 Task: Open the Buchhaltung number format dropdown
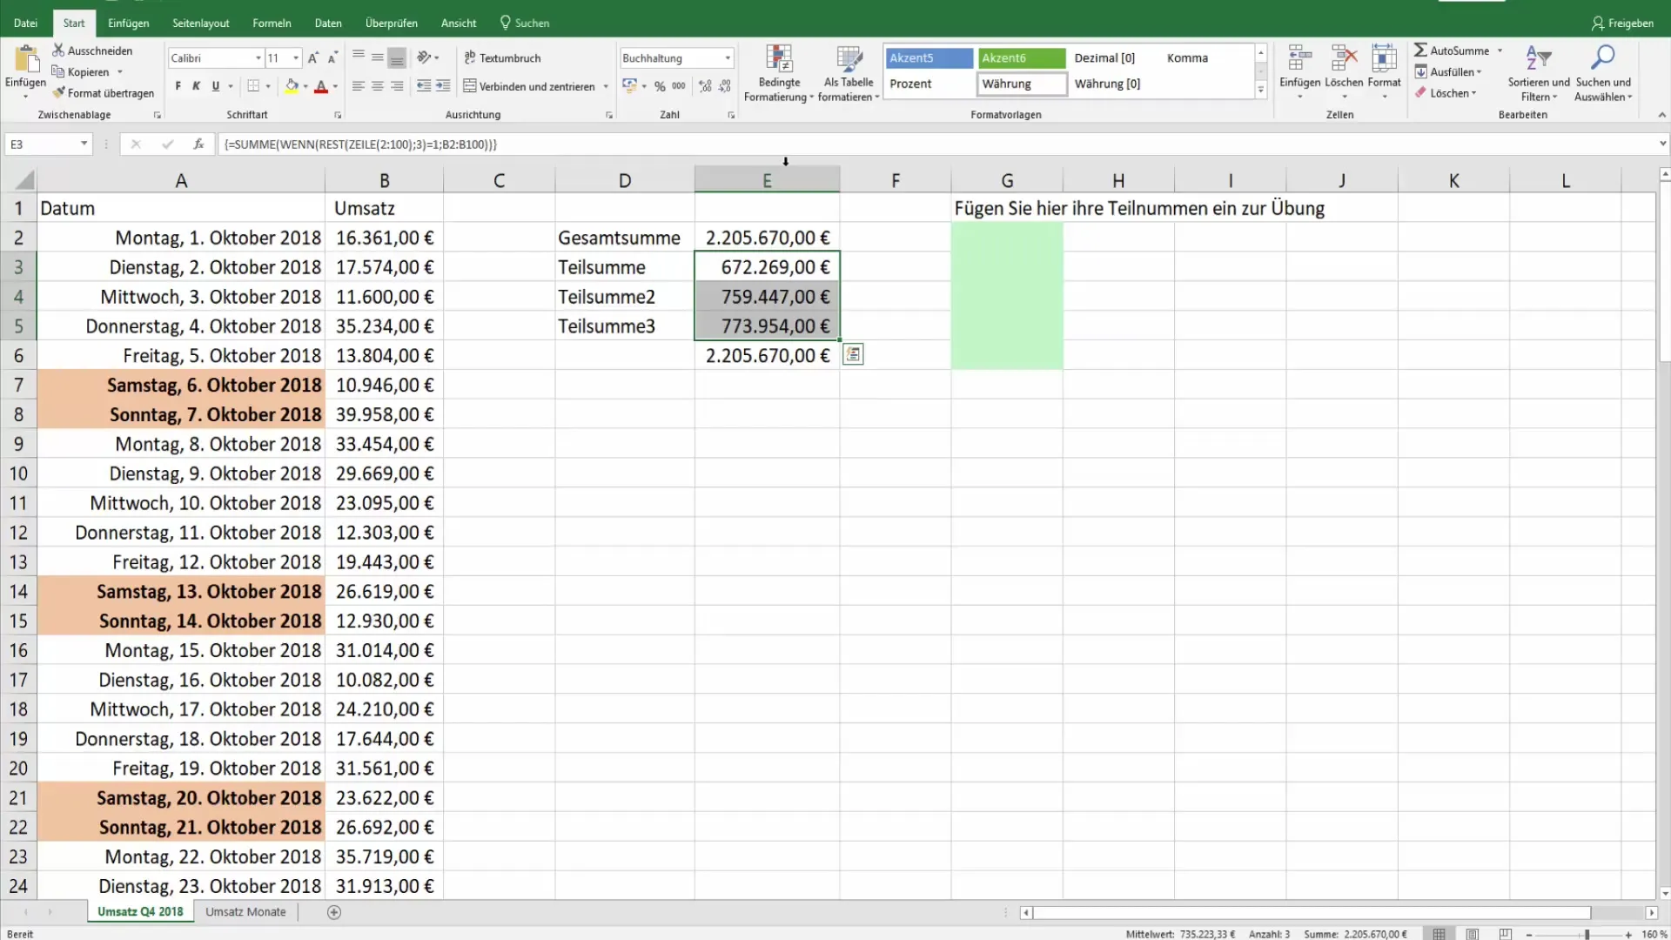(x=728, y=58)
